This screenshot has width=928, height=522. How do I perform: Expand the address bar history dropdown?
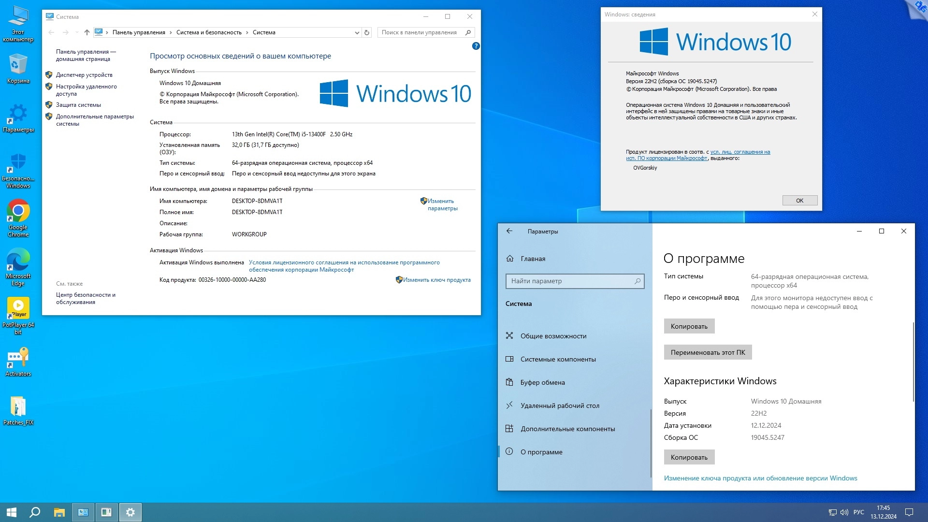click(357, 32)
